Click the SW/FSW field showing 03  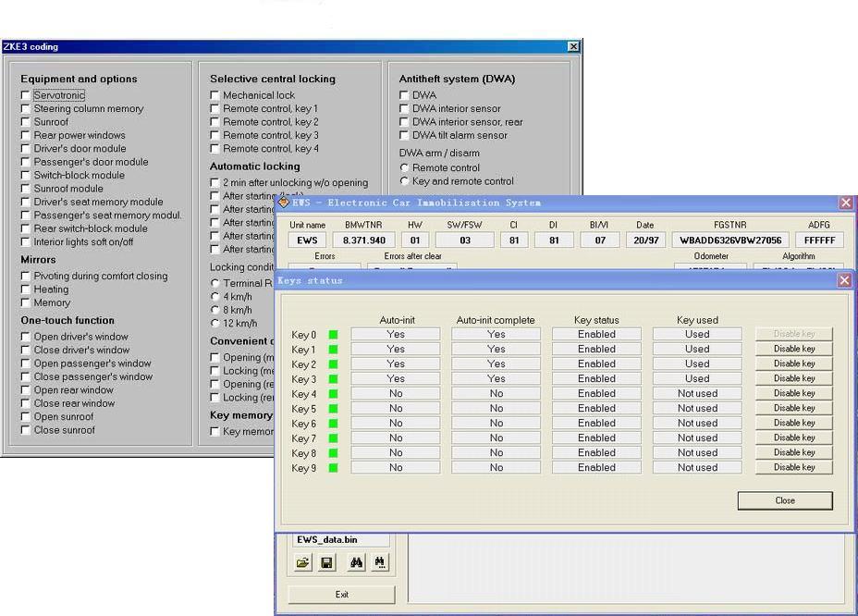point(465,240)
